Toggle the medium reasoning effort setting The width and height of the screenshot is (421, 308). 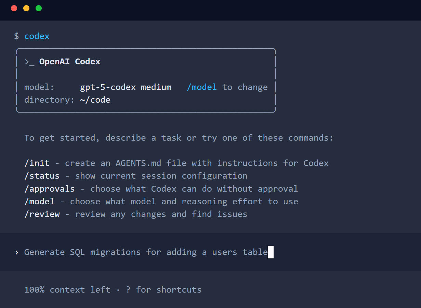156,87
